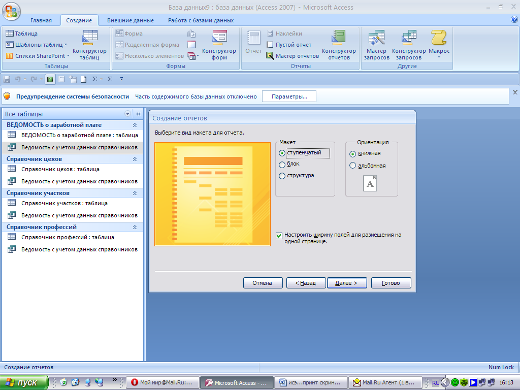Open the пуск Start button

click(x=24, y=382)
